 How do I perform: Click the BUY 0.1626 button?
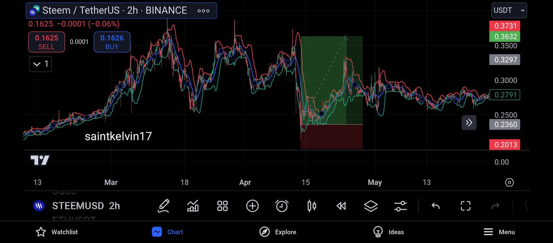point(112,42)
